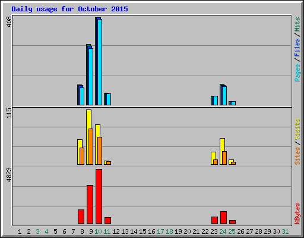Click green day label 18 on the x-axis

tap(169, 231)
